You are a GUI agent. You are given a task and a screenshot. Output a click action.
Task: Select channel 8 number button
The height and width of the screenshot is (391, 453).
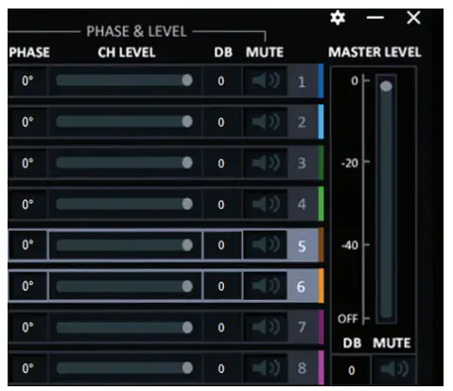[x=303, y=368]
